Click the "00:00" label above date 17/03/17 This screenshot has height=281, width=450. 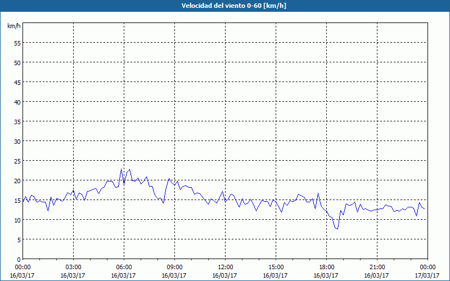click(427, 268)
